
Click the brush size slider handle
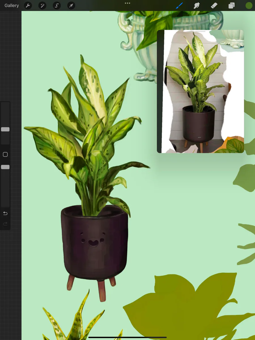click(5, 129)
